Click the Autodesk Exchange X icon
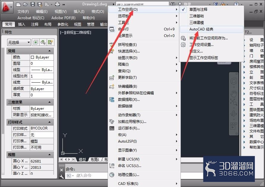 tap(216, 4)
